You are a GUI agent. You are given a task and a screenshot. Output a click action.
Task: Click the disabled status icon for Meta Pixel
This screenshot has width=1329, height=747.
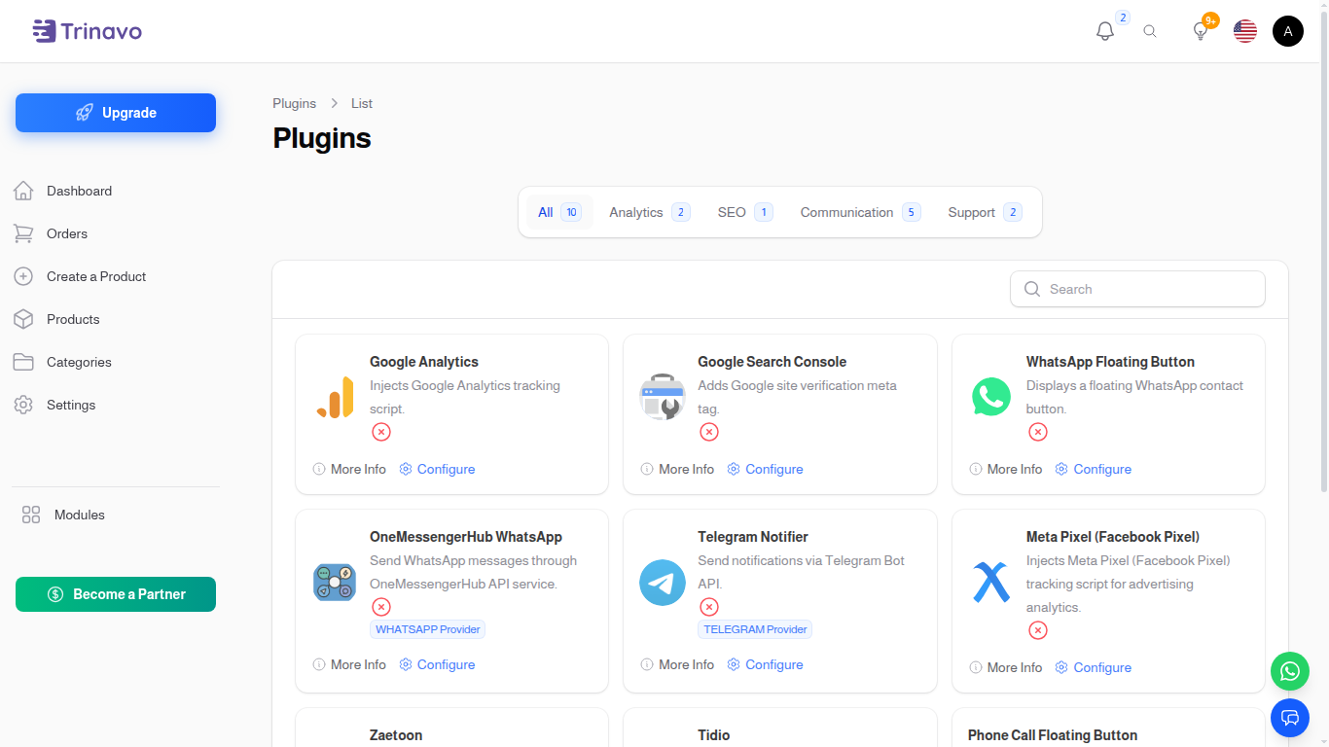tap(1038, 630)
